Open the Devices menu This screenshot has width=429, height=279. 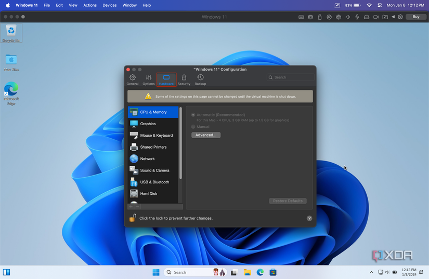click(109, 5)
